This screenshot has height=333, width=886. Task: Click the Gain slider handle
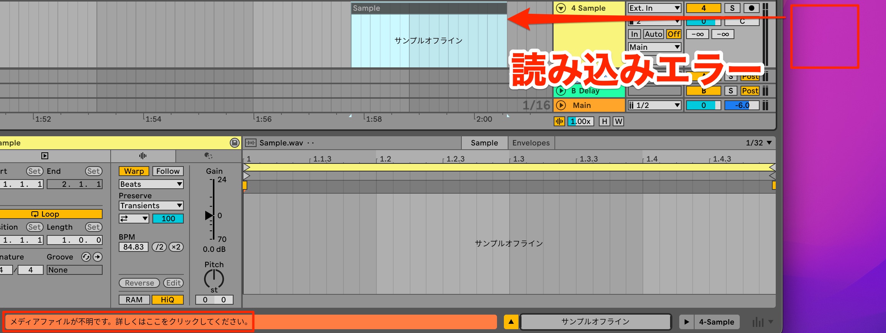[209, 215]
